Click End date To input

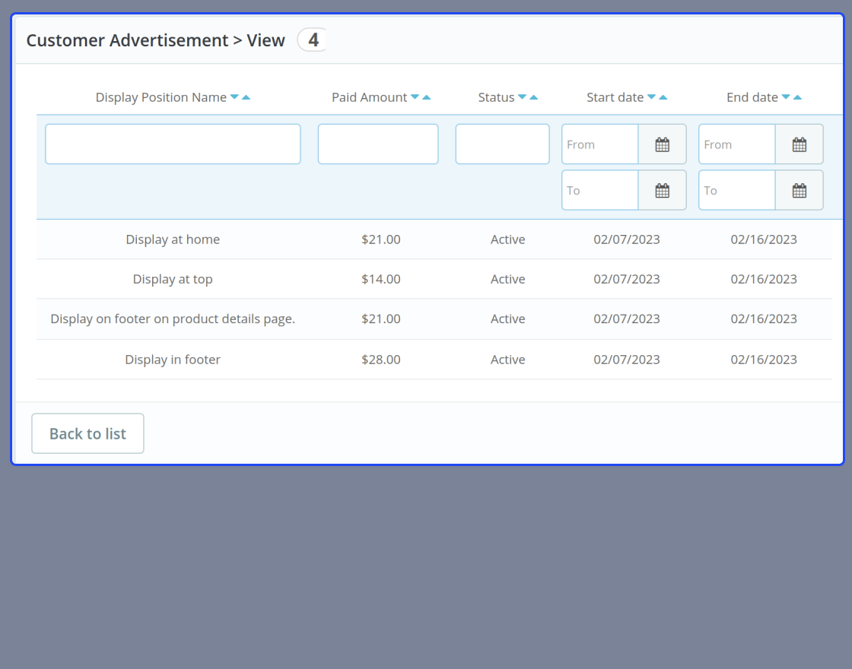pyautogui.click(x=737, y=191)
